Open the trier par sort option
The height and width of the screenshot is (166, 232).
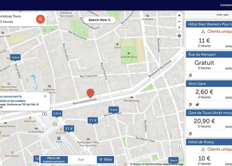click(223, 15)
